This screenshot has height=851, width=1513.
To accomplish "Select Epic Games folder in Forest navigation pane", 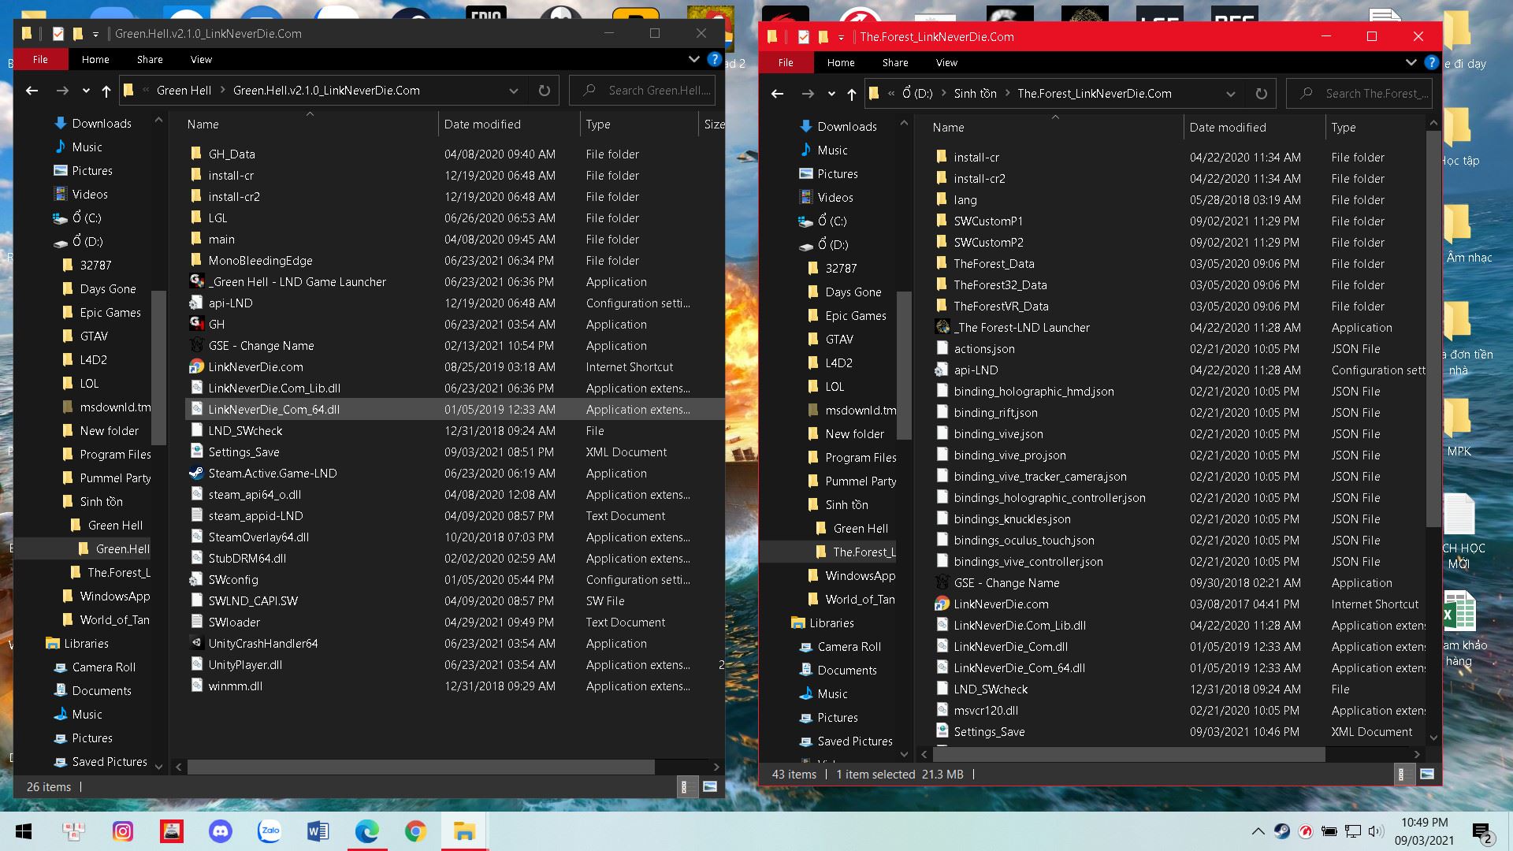I will coord(855,316).
